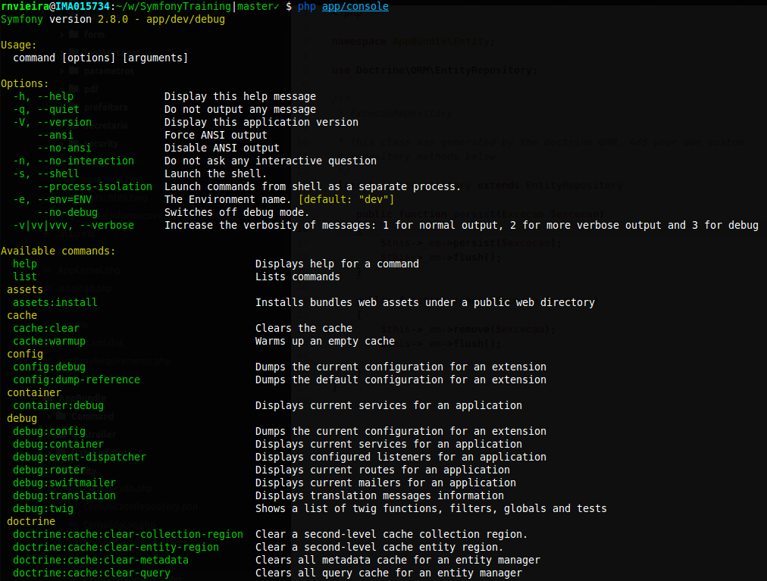Viewport: 767px width, 581px height.
Task: Click the '-q, --quiet' option
Action: (46, 109)
